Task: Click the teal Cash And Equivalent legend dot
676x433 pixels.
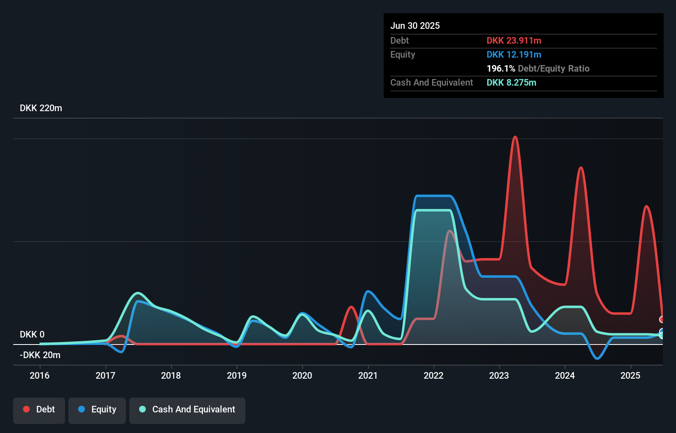Action: 142,409
